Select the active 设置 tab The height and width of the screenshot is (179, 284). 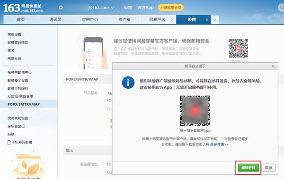click(x=192, y=19)
